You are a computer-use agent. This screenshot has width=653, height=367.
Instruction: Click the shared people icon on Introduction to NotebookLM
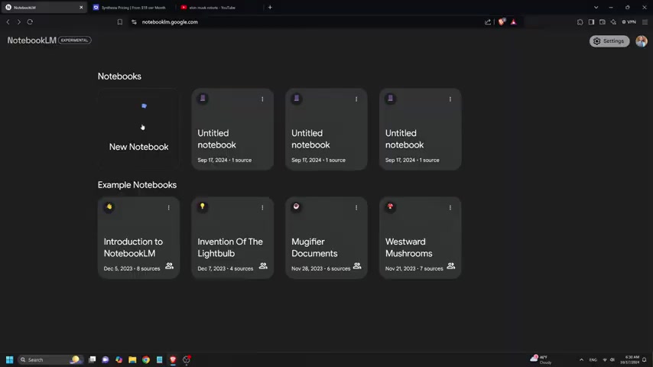[169, 266]
